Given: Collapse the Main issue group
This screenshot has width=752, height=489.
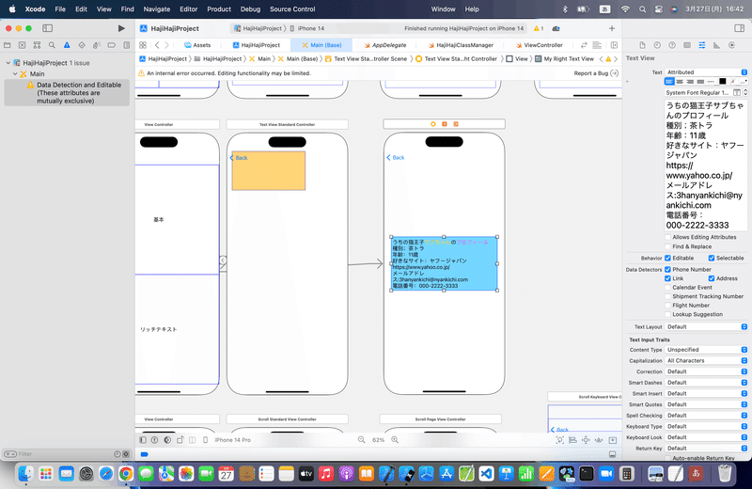Looking at the screenshot, I should [15, 74].
